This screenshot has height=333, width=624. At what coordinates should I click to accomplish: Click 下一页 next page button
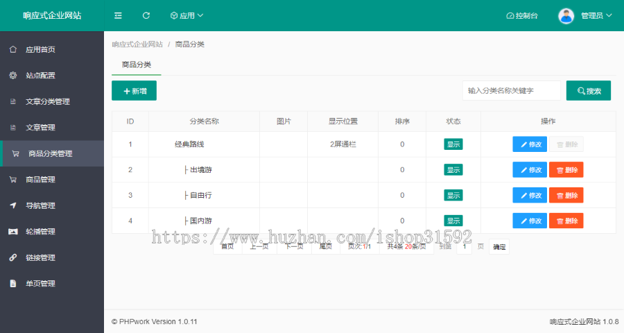294,246
